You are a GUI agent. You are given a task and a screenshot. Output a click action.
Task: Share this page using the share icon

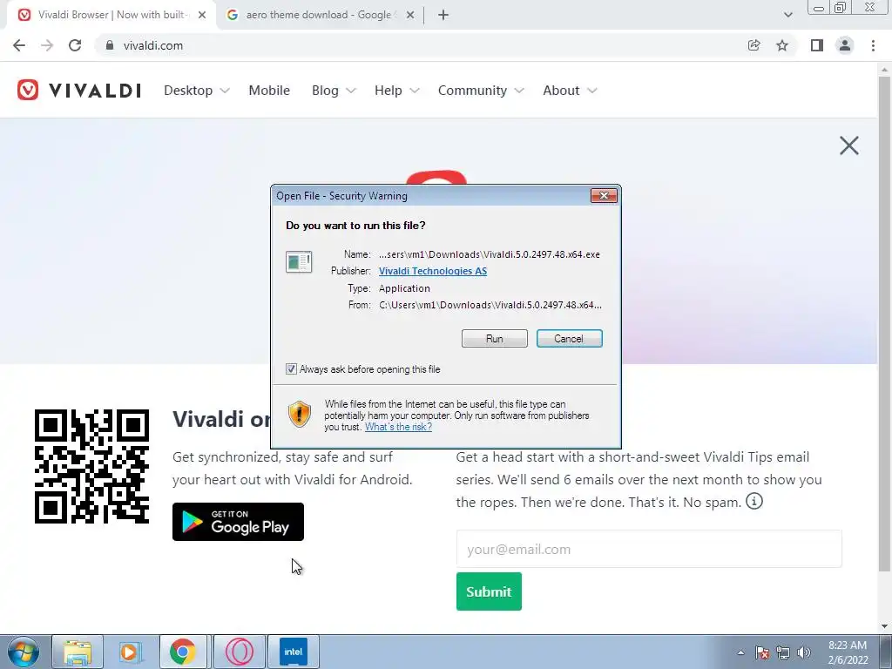click(753, 45)
